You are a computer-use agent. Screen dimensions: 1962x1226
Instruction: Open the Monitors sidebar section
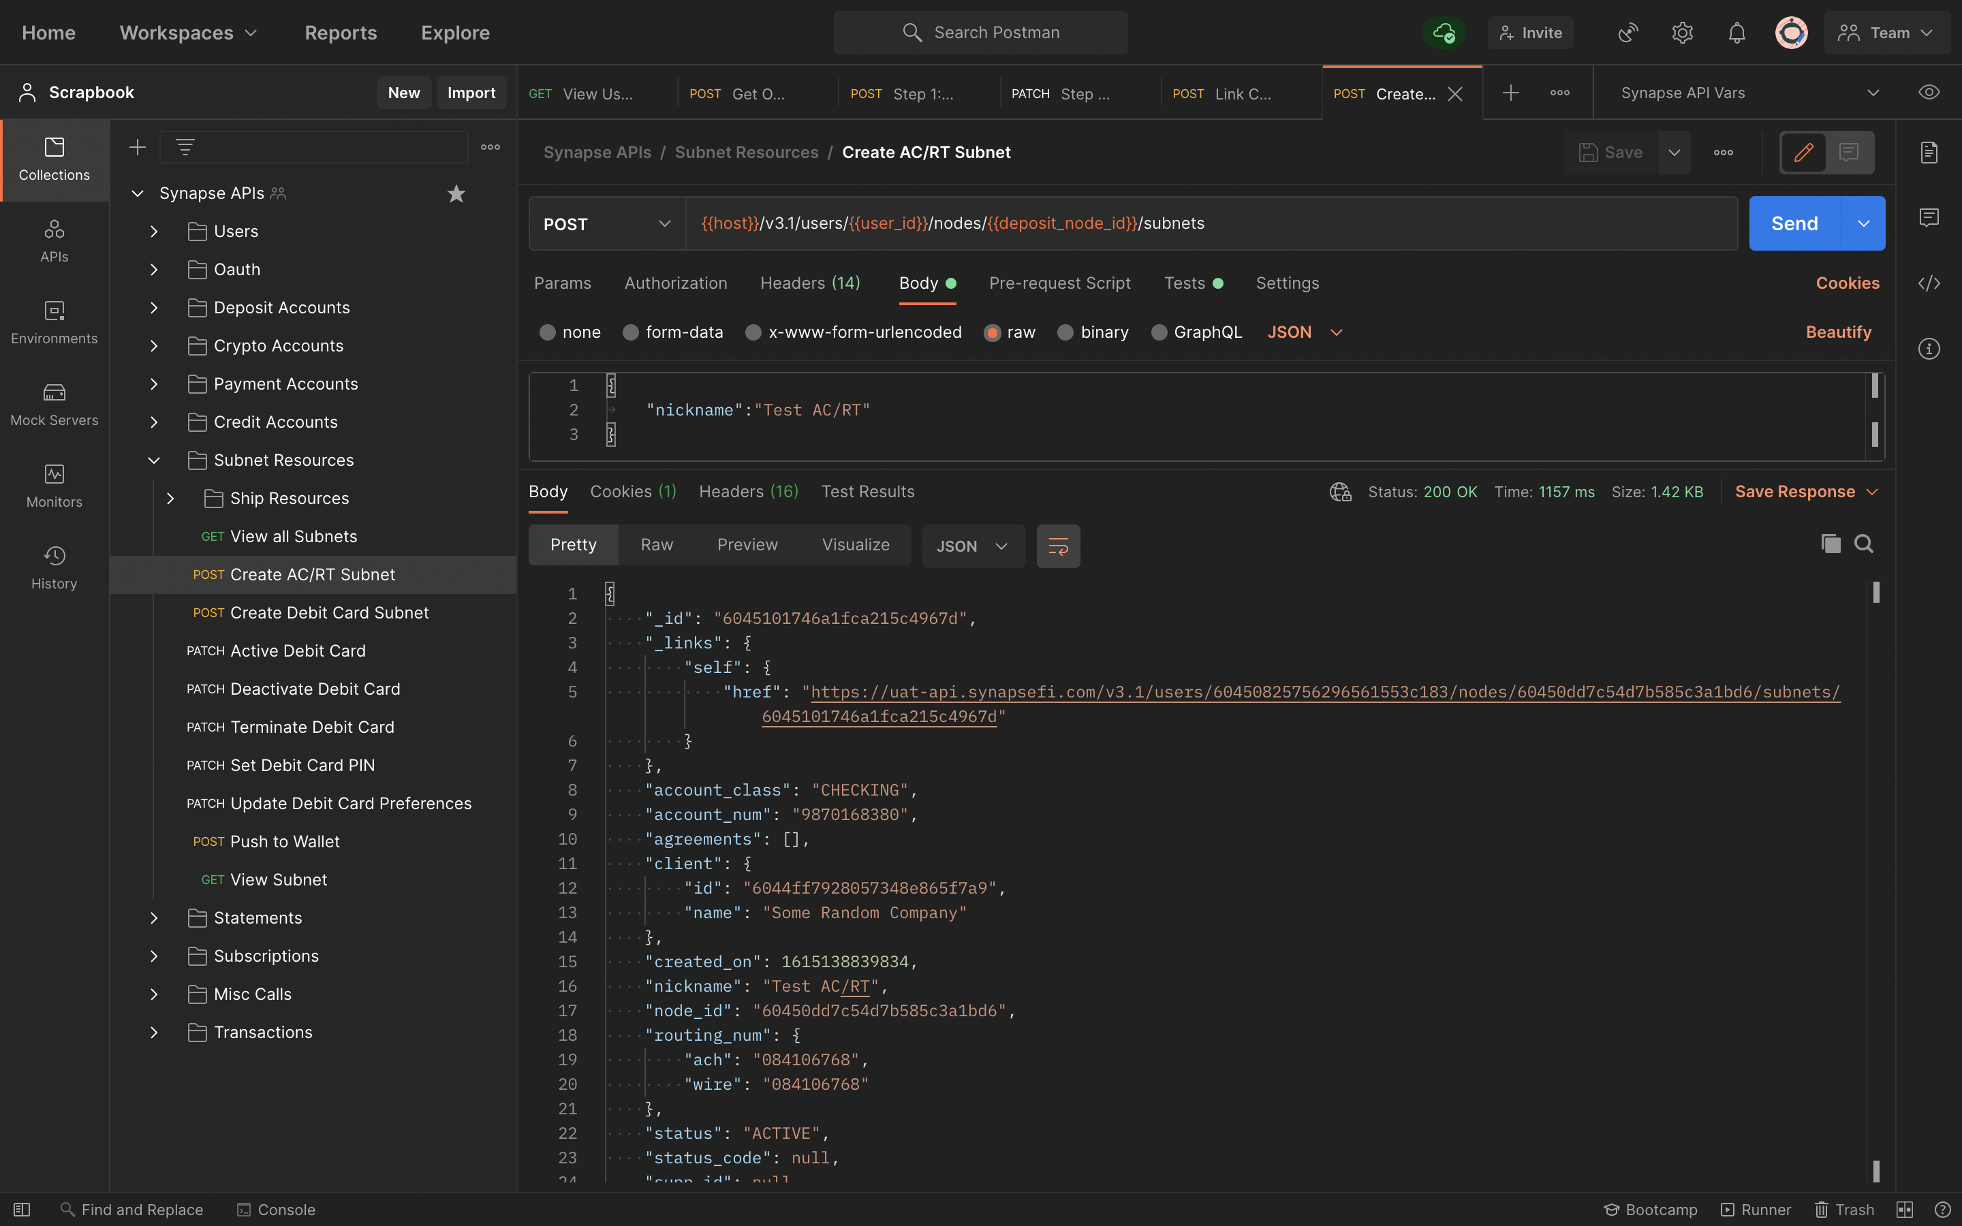click(x=54, y=485)
